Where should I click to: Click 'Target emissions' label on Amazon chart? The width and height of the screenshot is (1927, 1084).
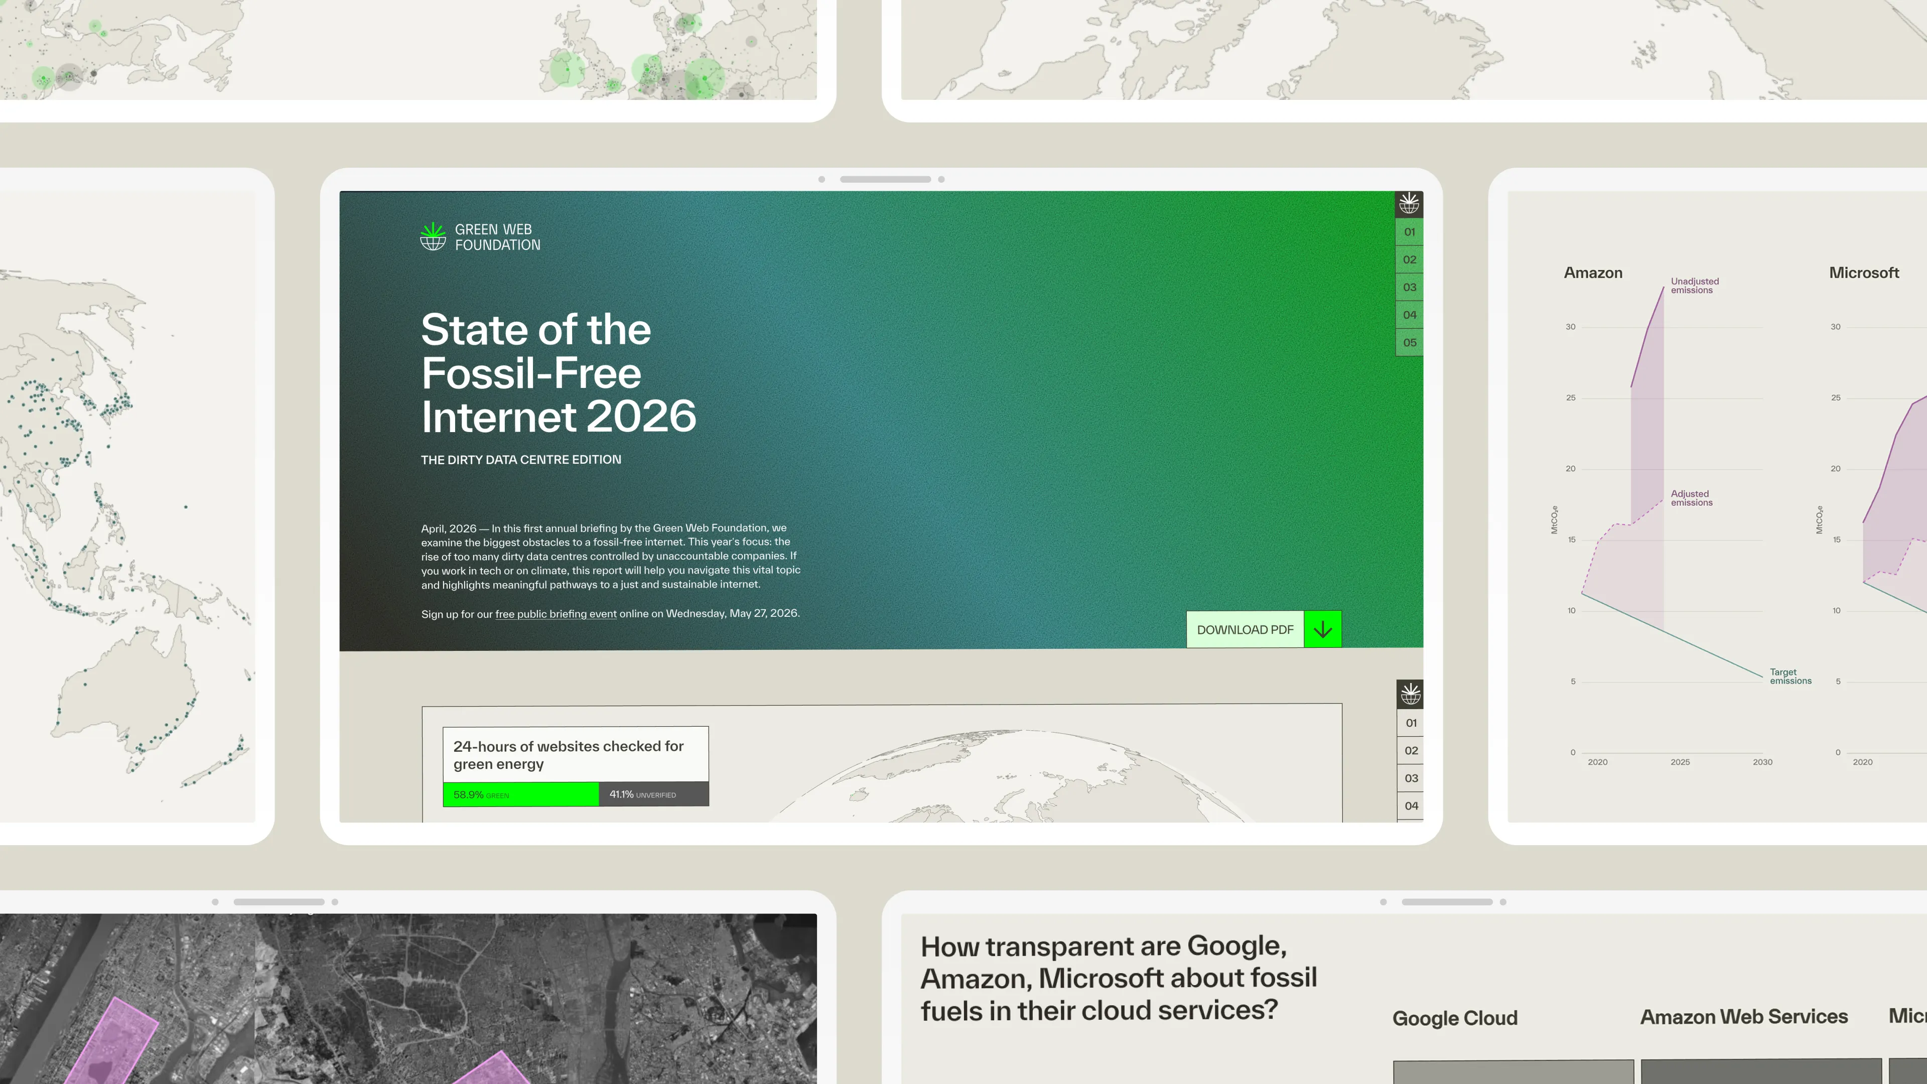point(1790,676)
